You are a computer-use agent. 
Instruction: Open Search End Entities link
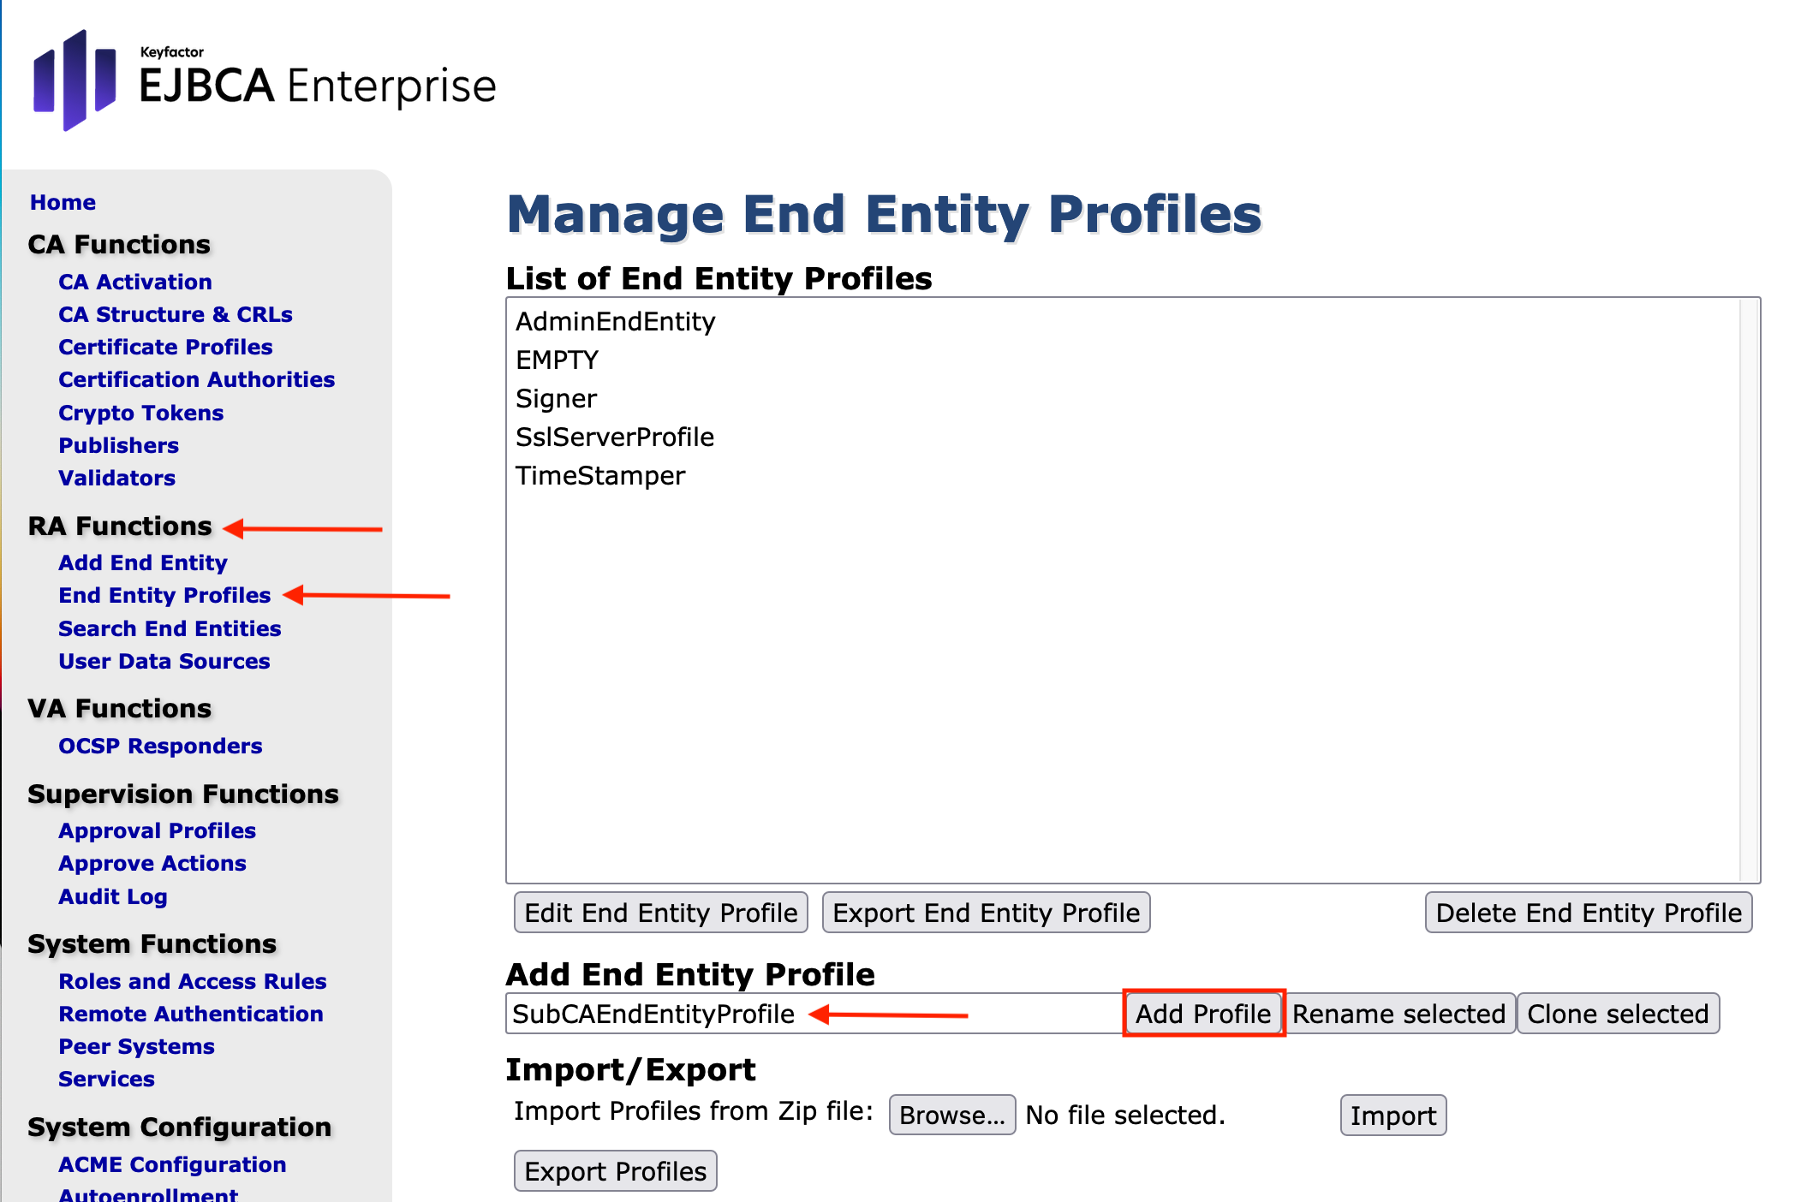point(170,628)
